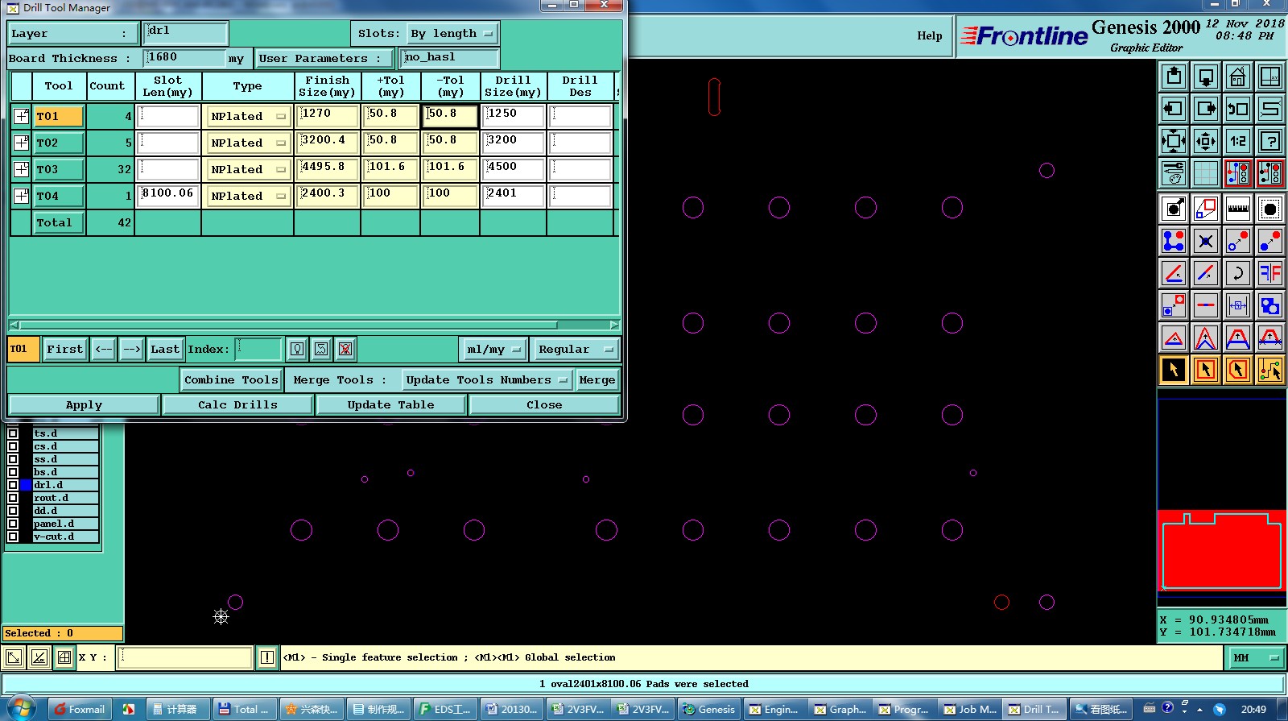Click the Apply button
This screenshot has height=721, width=1288.
[84, 404]
